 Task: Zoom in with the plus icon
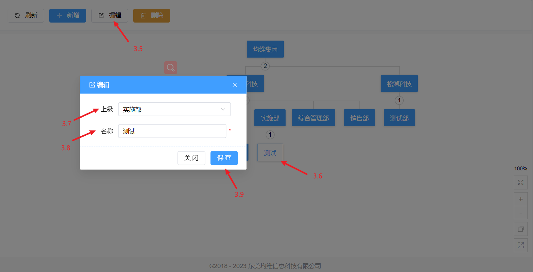521,199
